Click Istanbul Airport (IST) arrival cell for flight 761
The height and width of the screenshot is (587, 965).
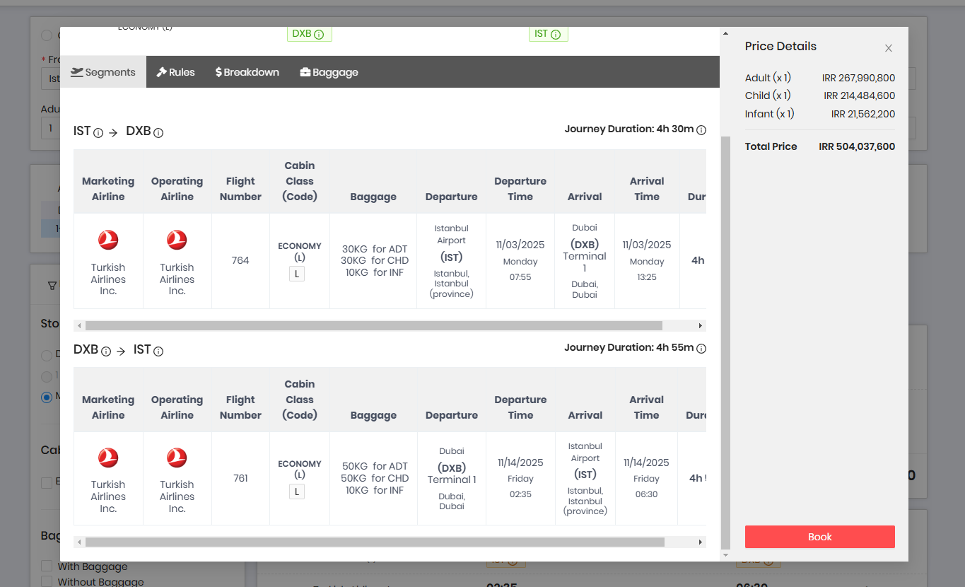click(585, 478)
